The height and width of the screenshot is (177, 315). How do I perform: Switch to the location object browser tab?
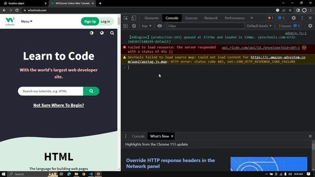click(x=24, y=3)
